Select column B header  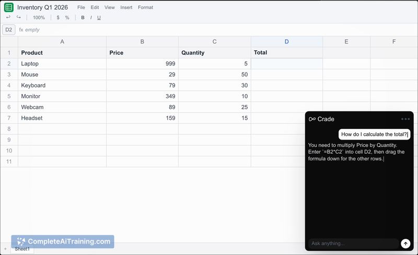142,42
